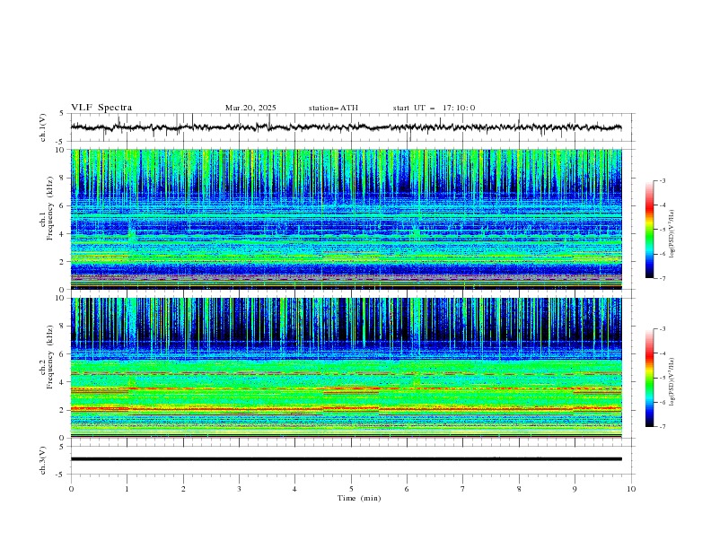Click the ch.1 waveform trace panel
The width and height of the screenshot is (711, 549).
click(x=352, y=127)
